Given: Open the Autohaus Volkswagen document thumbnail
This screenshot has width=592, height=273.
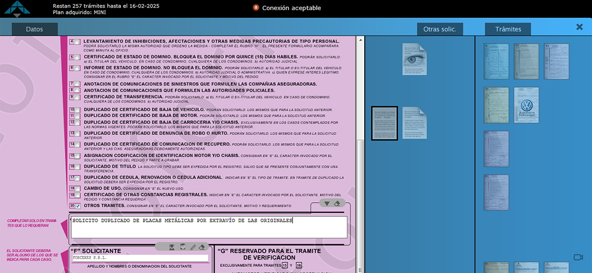Looking at the screenshot, I should pyautogui.click(x=526, y=105).
